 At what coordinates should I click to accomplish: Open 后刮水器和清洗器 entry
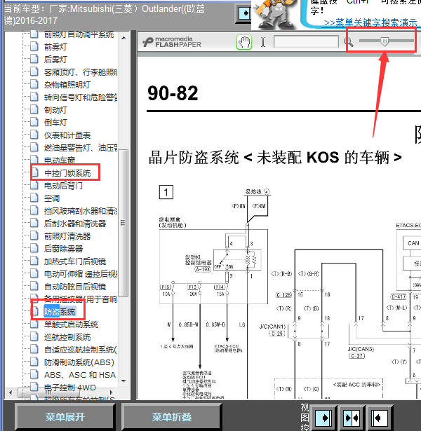click(75, 224)
